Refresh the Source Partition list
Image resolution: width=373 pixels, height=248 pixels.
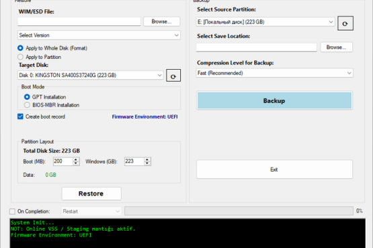tap(345, 23)
